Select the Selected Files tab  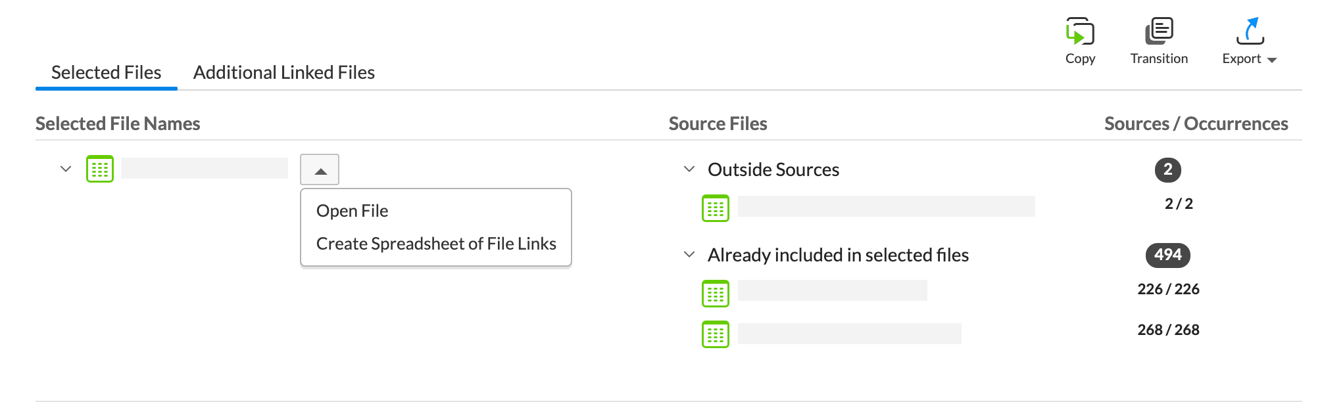point(105,72)
